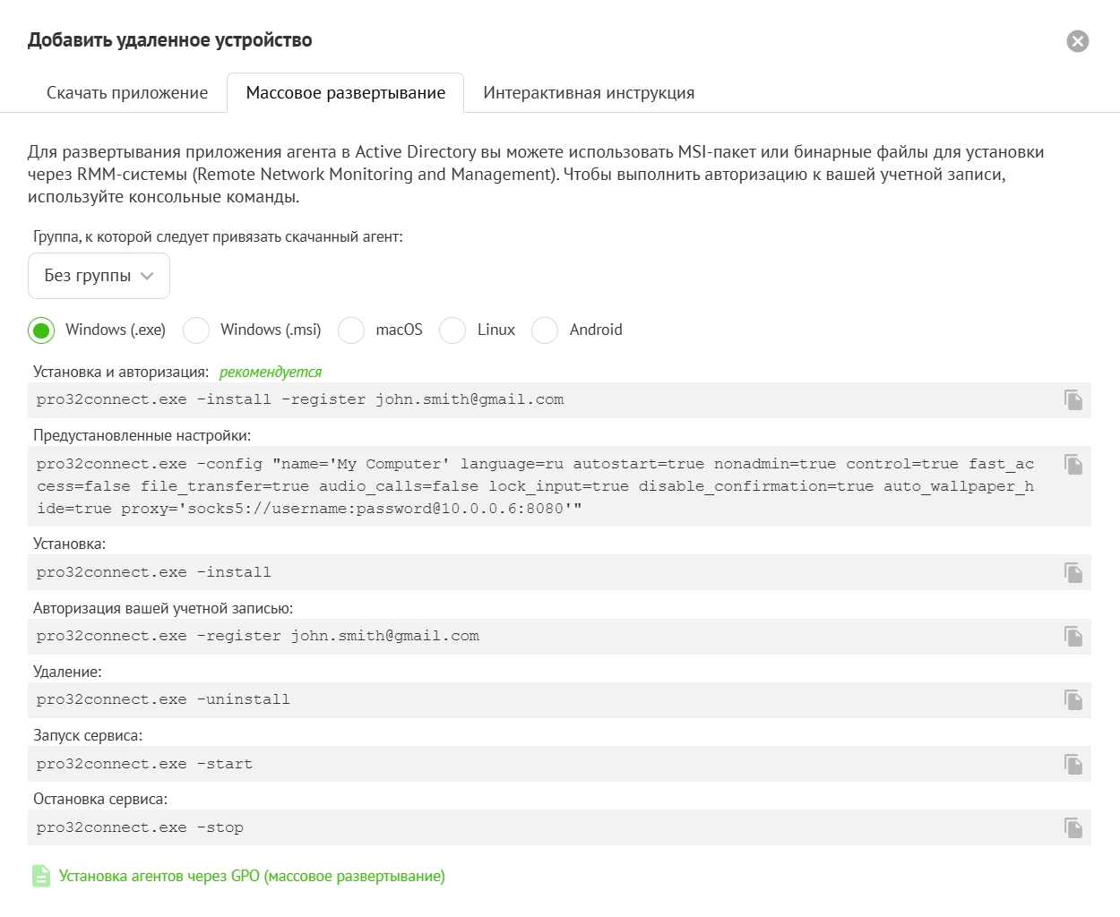Copy the -start service command
Screen dimensions: 1120x917
tap(1073, 765)
